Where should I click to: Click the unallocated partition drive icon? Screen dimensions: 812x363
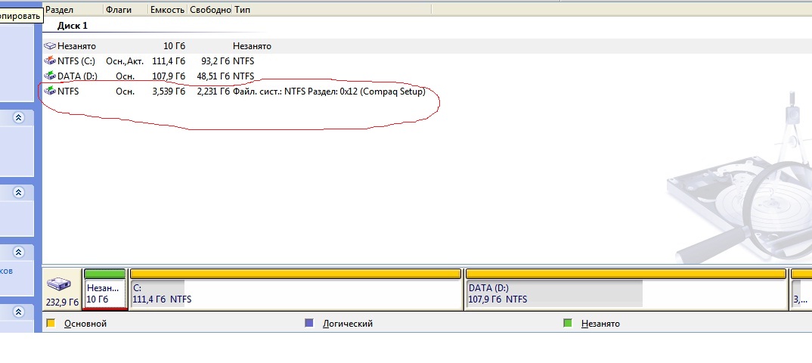click(50, 46)
